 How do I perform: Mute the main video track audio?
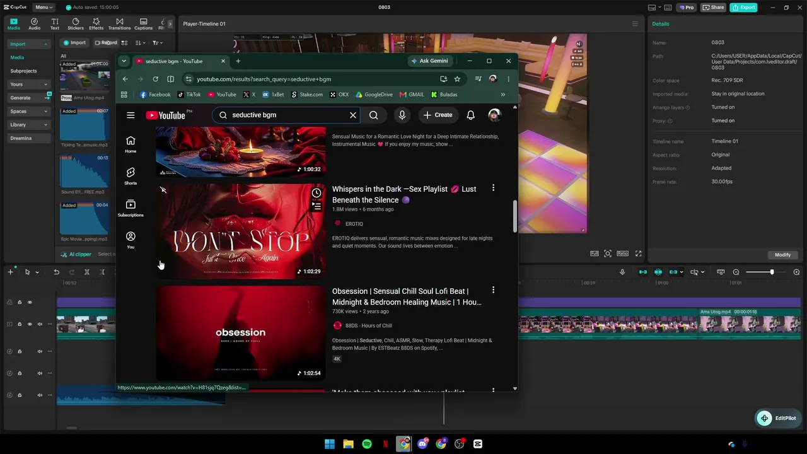pyautogui.click(x=40, y=324)
